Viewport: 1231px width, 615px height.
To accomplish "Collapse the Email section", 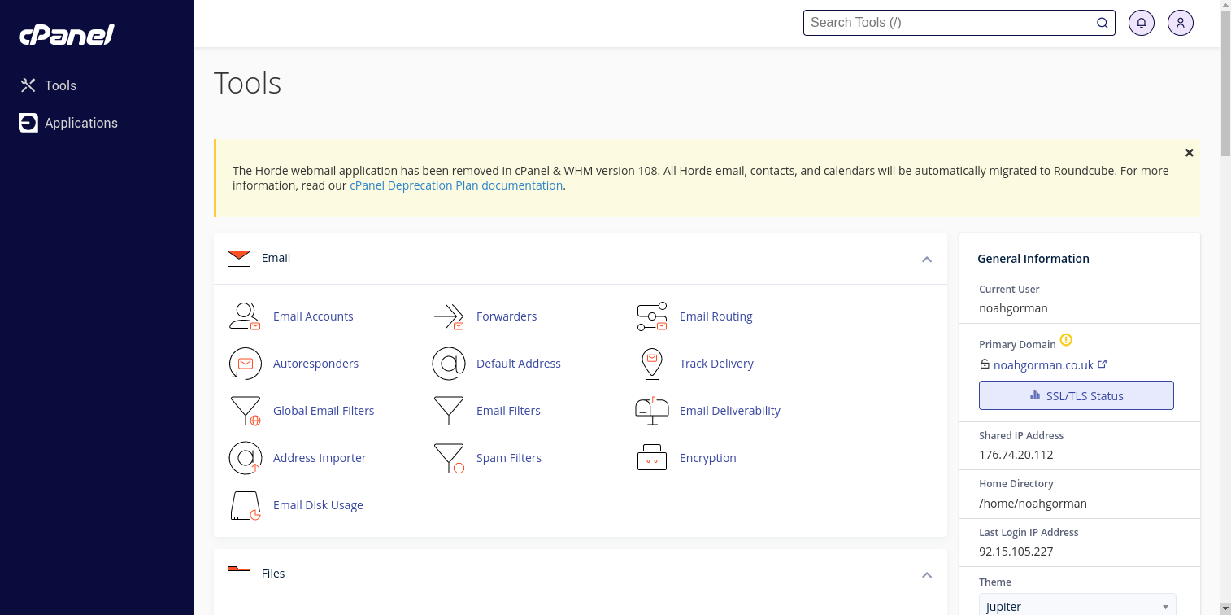I will point(926,260).
